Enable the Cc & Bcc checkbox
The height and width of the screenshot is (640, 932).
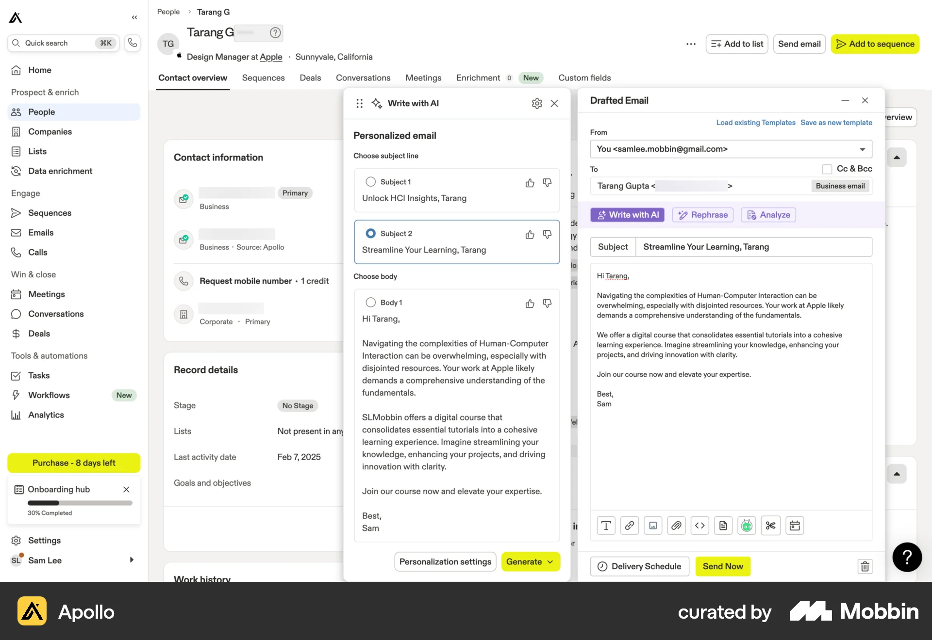pyautogui.click(x=827, y=169)
